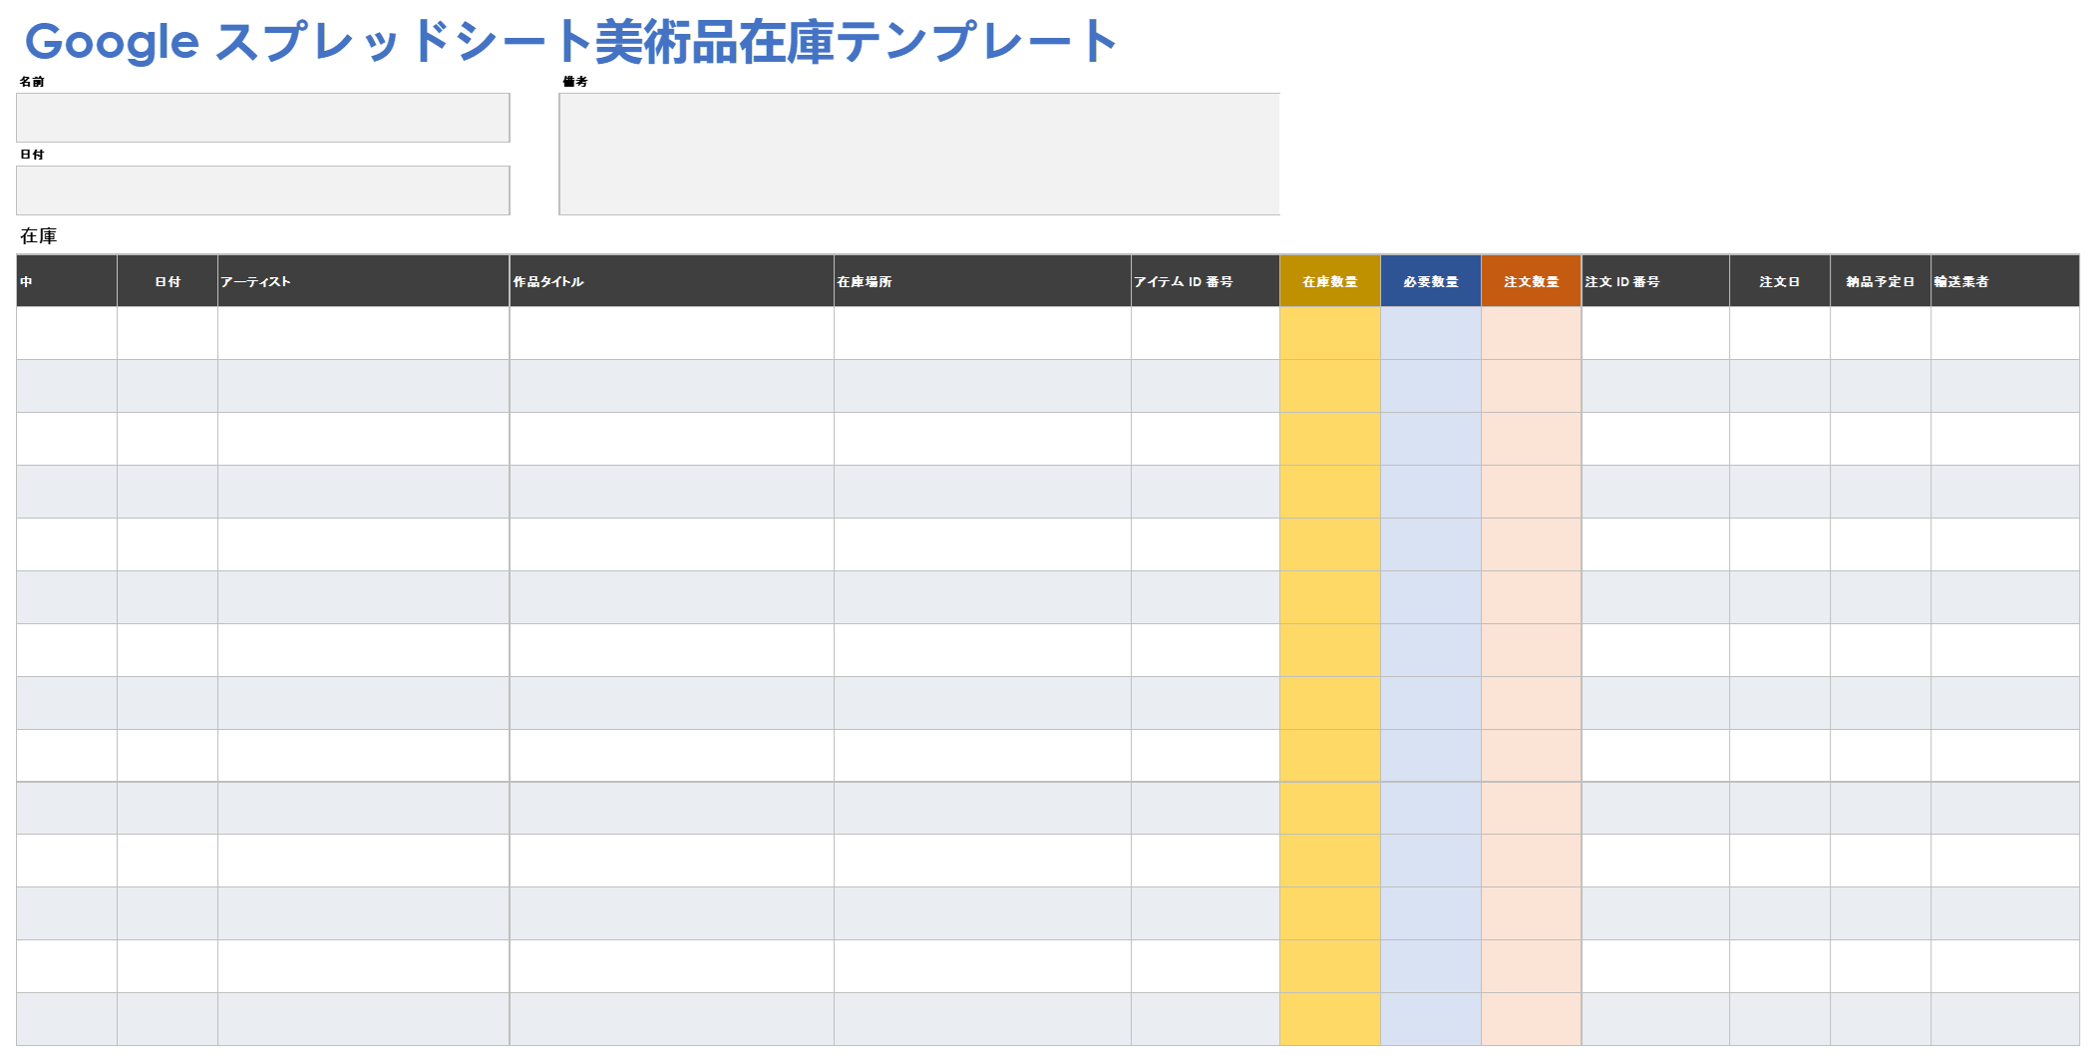
Task: Select the blue 必要数量 header cell
Action: [1431, 281]
